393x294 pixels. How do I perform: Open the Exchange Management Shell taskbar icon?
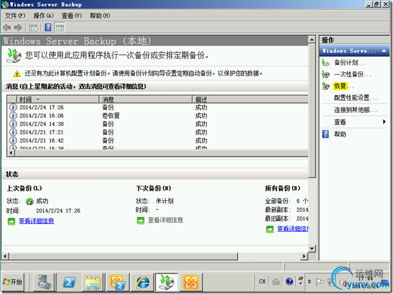[x=118, y=282]
